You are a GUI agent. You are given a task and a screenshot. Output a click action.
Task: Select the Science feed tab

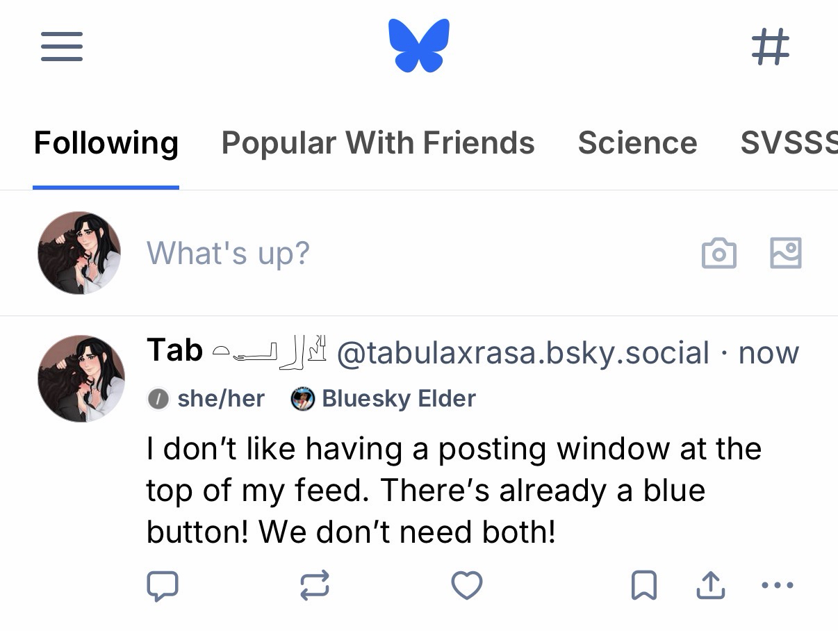coord(637,143)
